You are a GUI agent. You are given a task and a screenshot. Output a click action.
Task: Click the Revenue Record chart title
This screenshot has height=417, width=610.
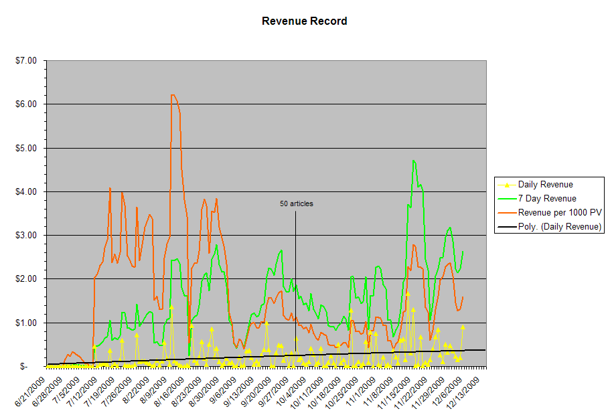[x=305, y=21]
